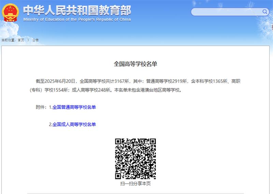Click the paragraph beginning 截至2025年6月20日

(135, 86)
